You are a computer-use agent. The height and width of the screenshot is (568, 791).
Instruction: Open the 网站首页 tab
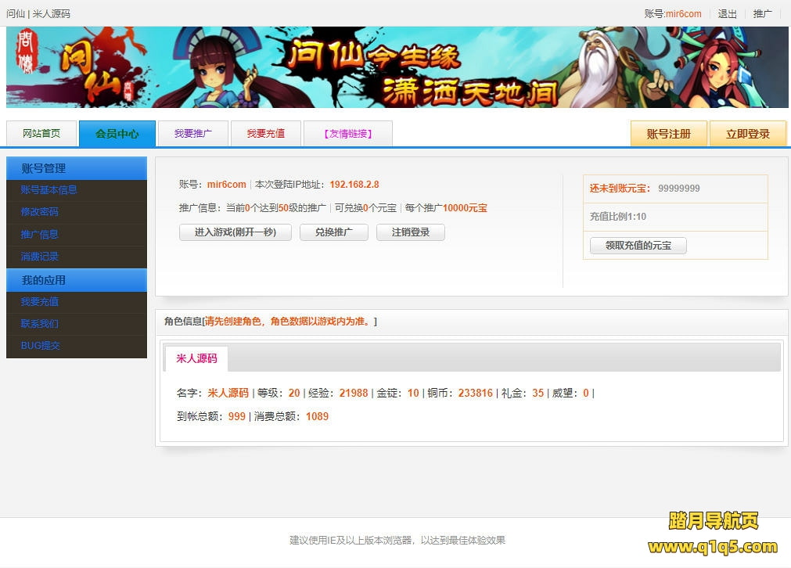pyautogui.click(x=41, y=134)
